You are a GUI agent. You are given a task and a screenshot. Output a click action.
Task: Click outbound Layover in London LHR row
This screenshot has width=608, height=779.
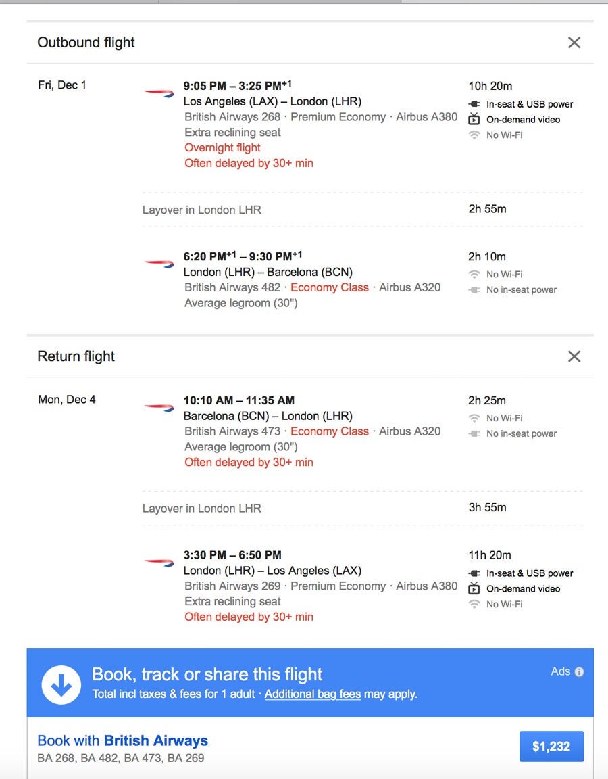click(201, 210)
